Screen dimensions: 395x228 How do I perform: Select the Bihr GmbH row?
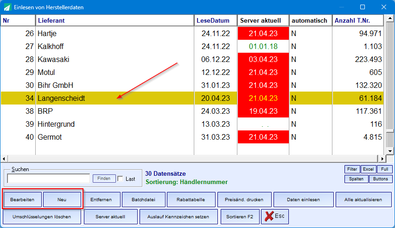tap(192, 85)
